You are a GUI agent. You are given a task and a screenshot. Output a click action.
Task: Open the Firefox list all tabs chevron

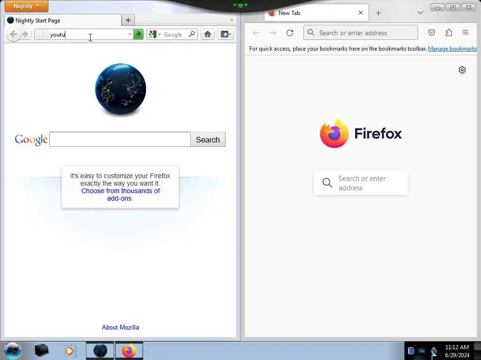(420, 13)
